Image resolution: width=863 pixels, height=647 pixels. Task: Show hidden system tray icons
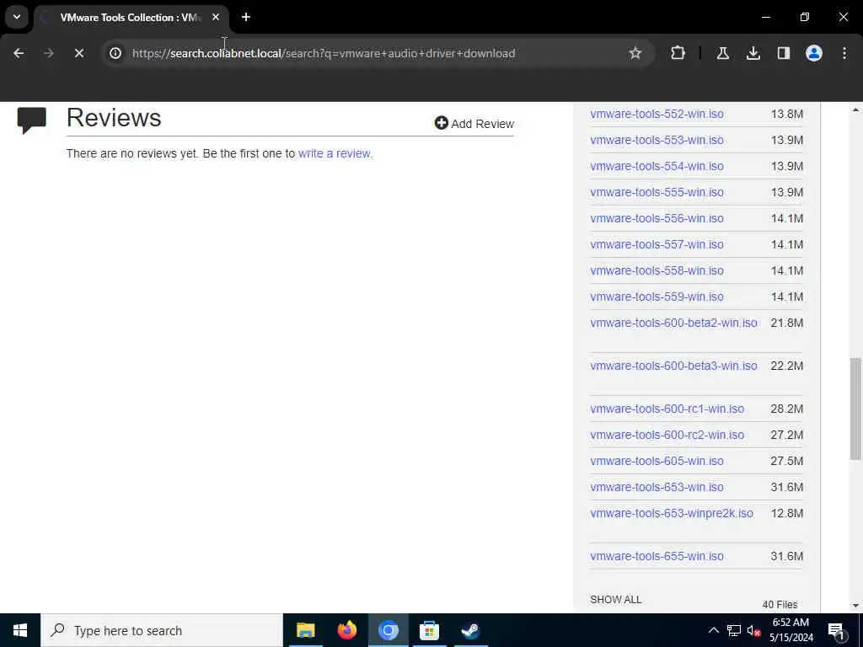[x=713, y=630]
